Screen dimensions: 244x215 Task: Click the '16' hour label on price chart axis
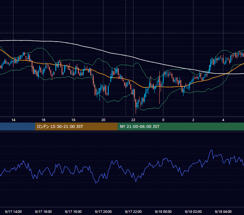pyautogui.click(x=43, y=120)
